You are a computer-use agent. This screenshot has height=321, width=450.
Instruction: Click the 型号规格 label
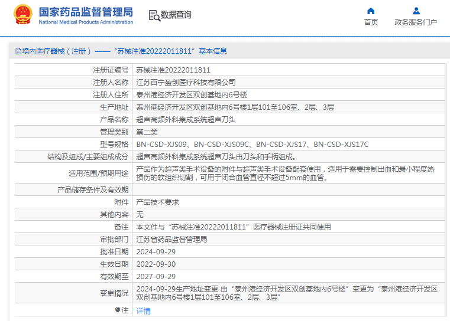coord(114,145)
